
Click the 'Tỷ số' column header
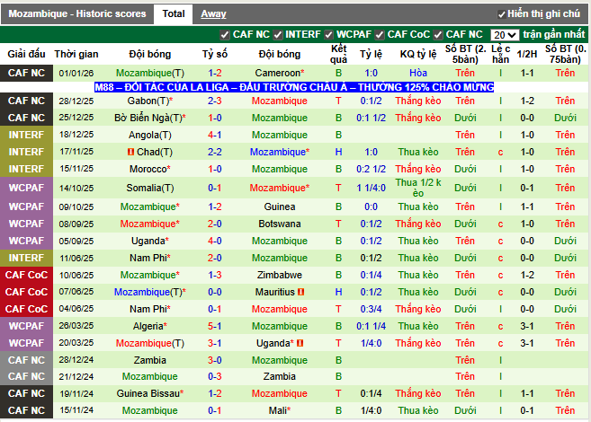click(215, 54)
